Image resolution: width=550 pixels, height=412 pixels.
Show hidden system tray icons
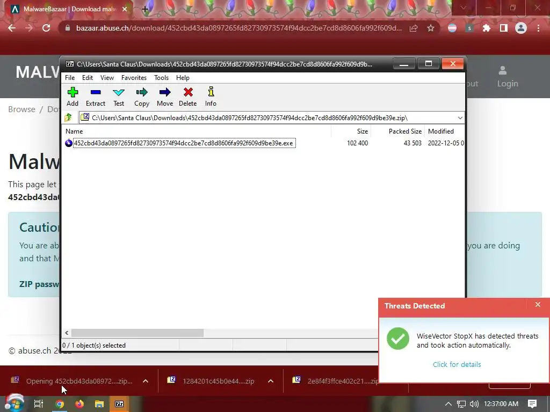(x=448, y=404)
